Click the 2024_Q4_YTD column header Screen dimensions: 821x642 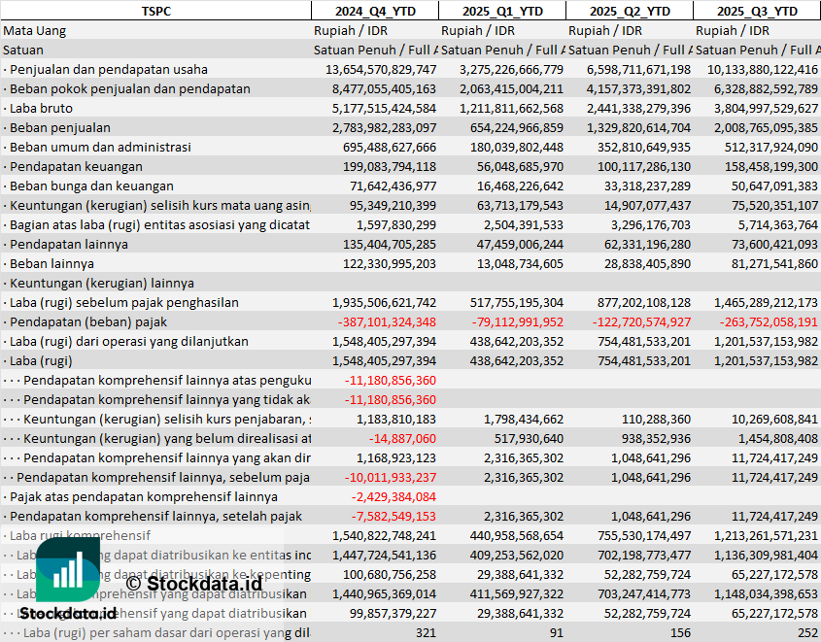point(375,11)
